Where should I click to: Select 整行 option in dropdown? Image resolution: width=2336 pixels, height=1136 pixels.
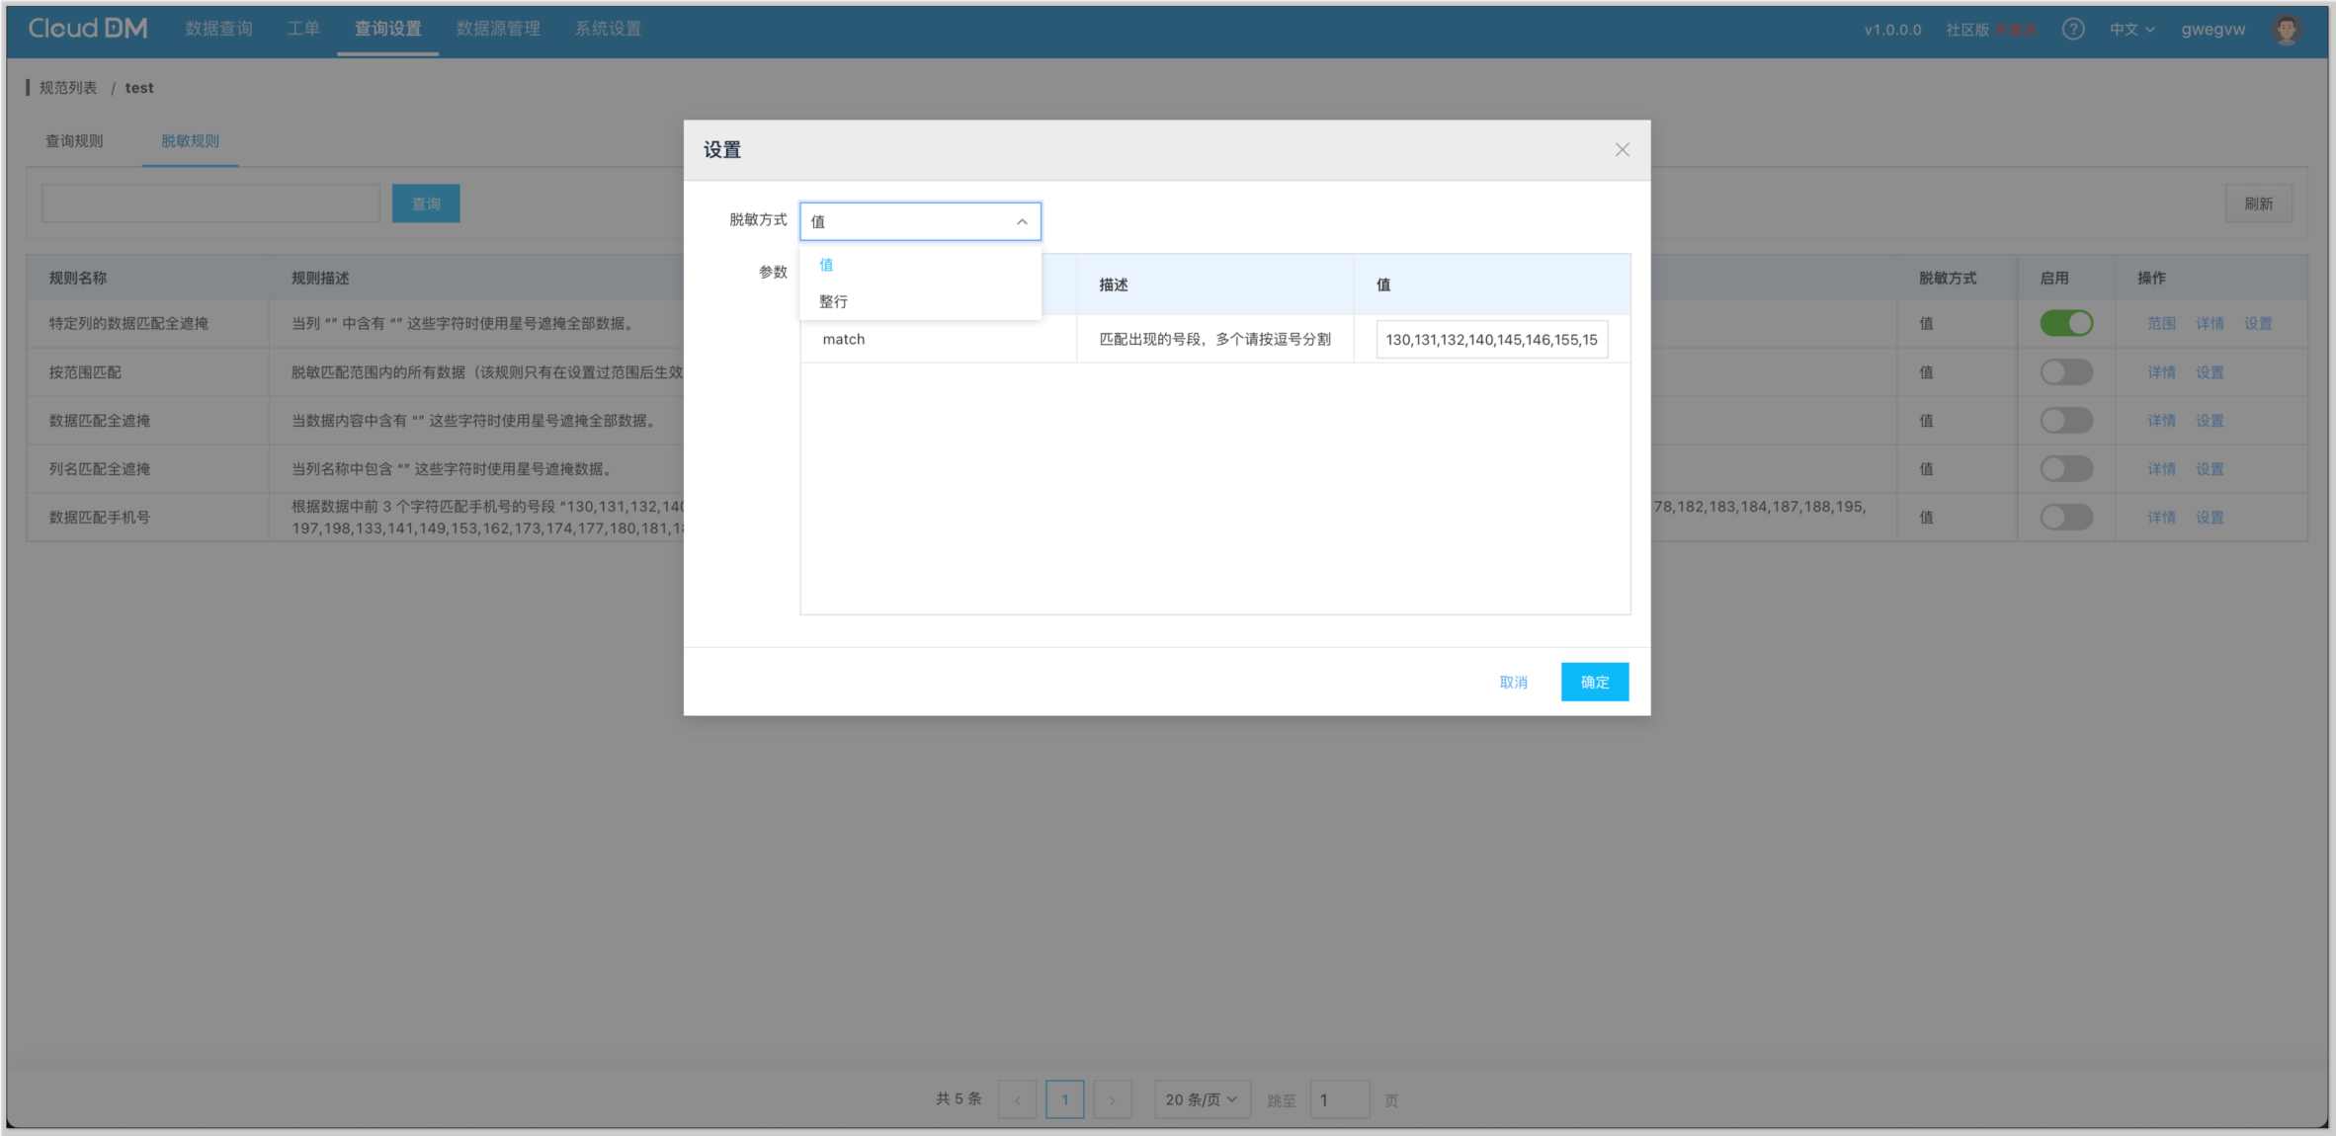(x=833, y=301)
